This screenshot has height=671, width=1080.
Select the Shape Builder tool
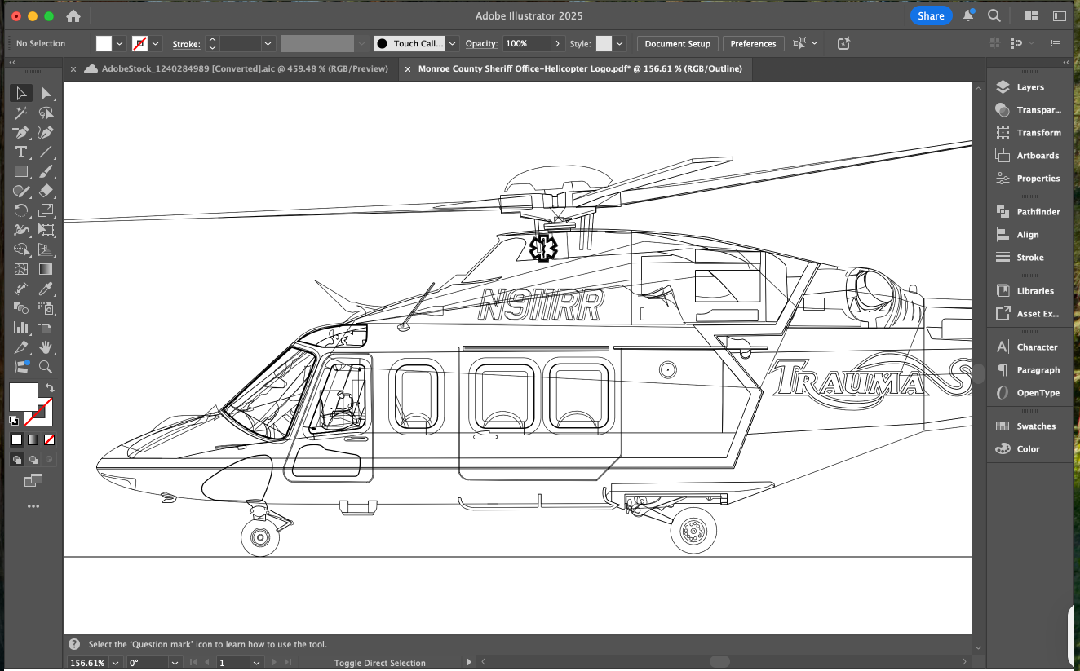(21, 250)
